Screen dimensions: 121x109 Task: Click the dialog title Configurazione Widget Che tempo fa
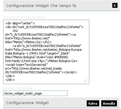point(41,6)
